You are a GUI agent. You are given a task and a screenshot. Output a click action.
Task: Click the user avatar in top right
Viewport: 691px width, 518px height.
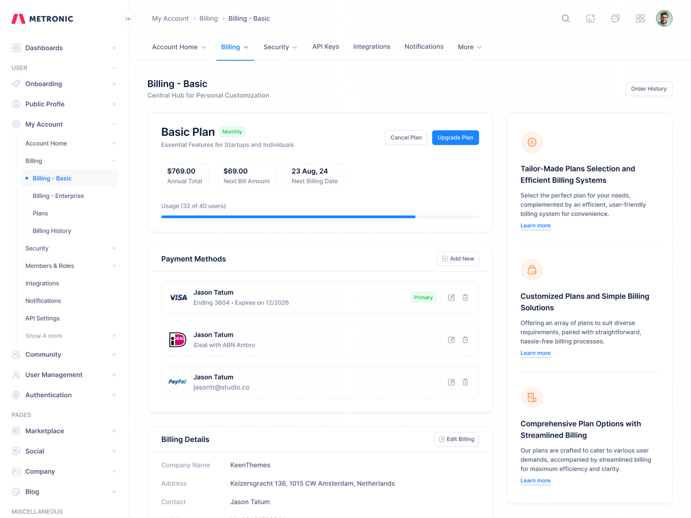pyautogui.click(x=664, y=18)
